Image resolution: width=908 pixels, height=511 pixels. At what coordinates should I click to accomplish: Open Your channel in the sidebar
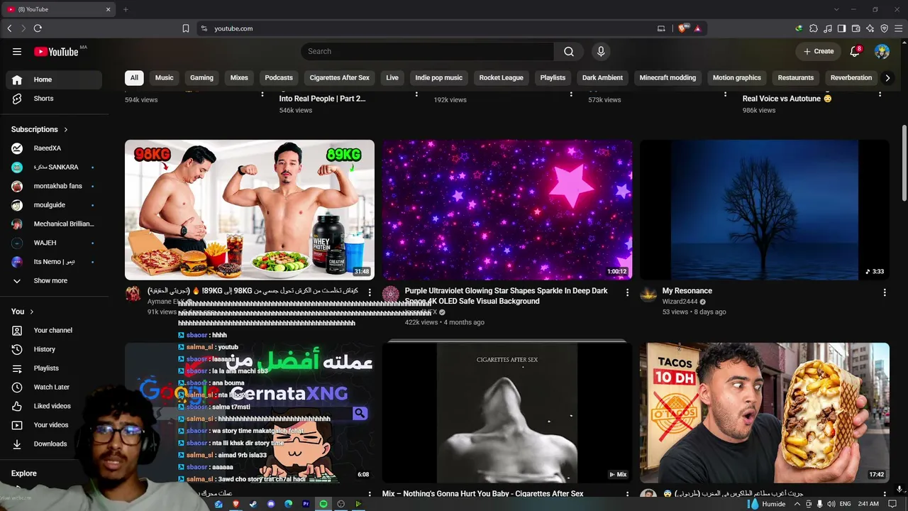click(x=54, y=330)
